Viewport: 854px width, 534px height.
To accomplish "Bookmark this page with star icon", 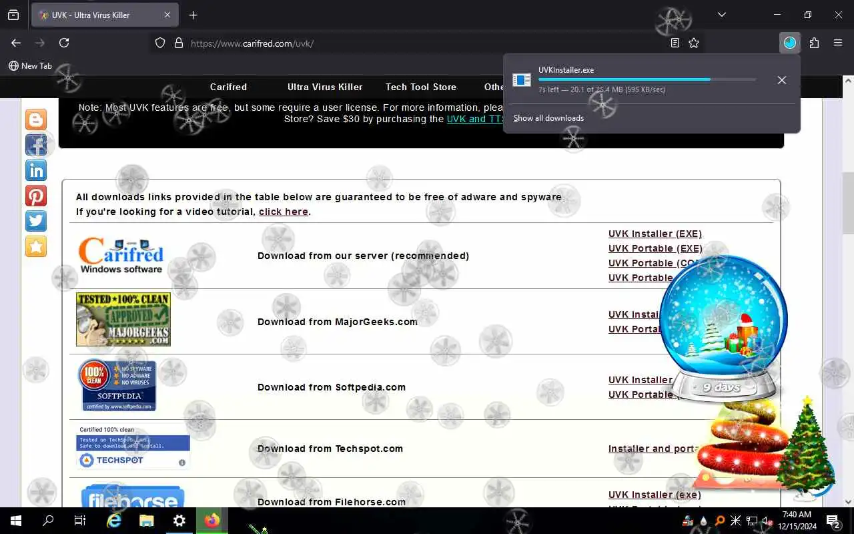I will (694, 43).
